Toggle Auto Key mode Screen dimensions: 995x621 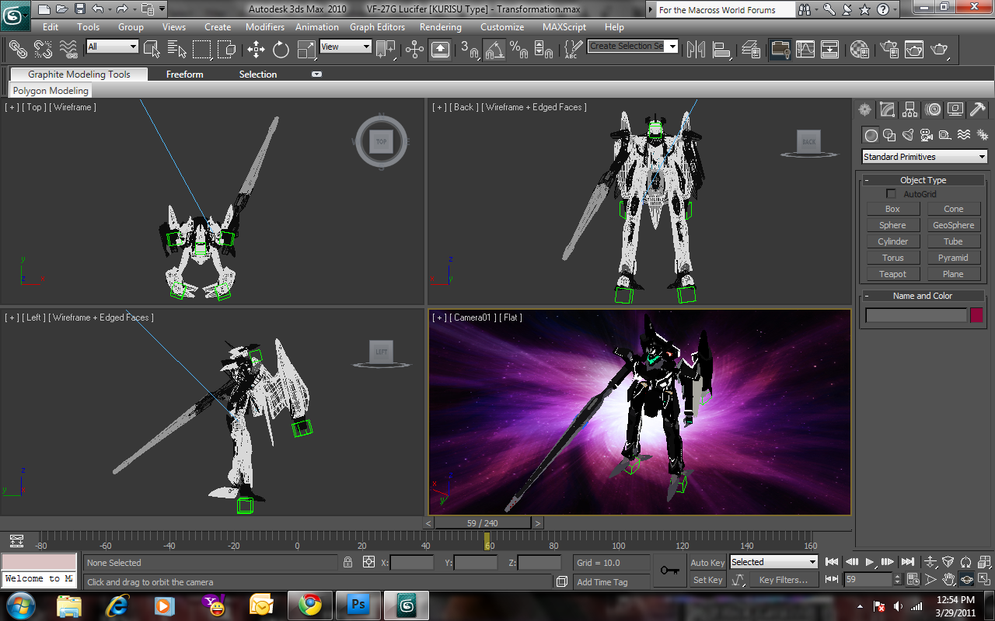click(707, 563)
